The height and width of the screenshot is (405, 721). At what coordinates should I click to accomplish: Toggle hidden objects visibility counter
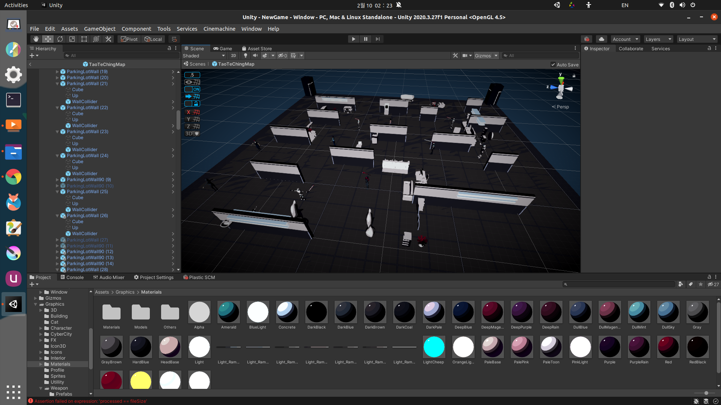(283, 55)
